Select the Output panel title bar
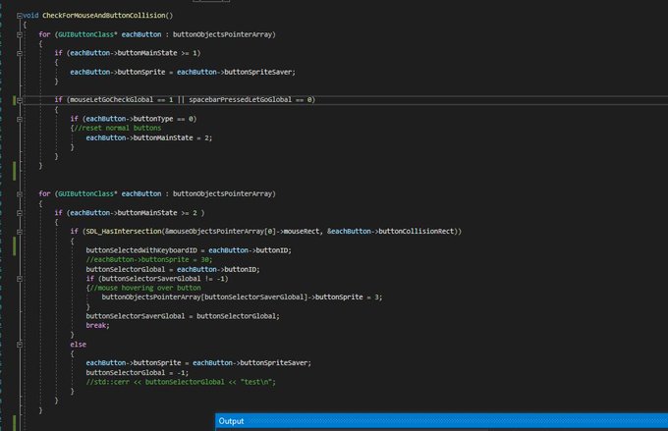This screenshot has height=431, width=668. (x=441, y=421)
